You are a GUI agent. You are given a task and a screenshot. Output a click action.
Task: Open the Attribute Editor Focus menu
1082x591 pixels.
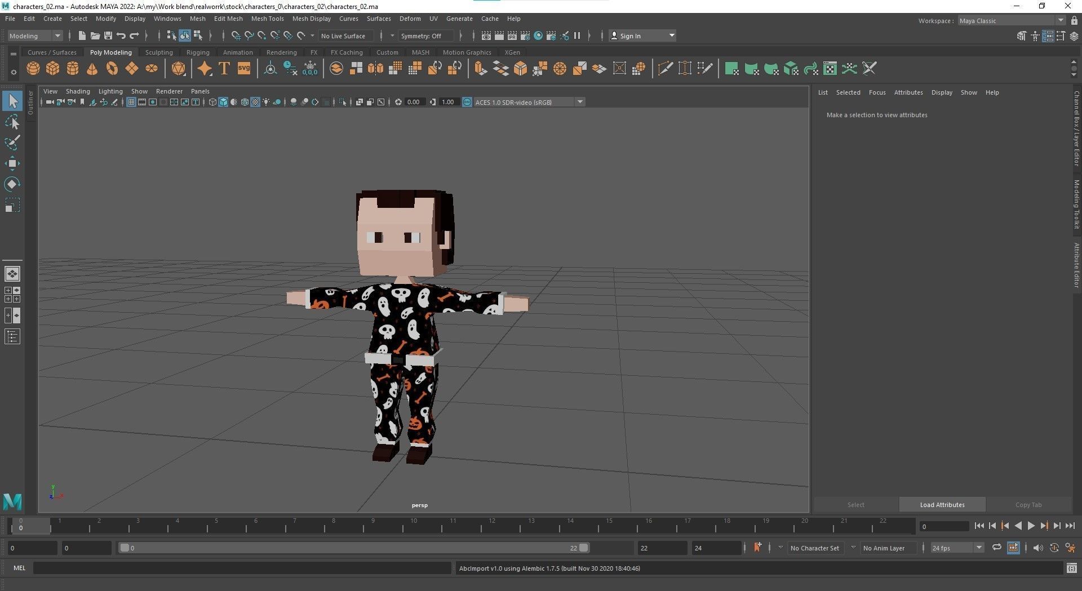point(877,92)
